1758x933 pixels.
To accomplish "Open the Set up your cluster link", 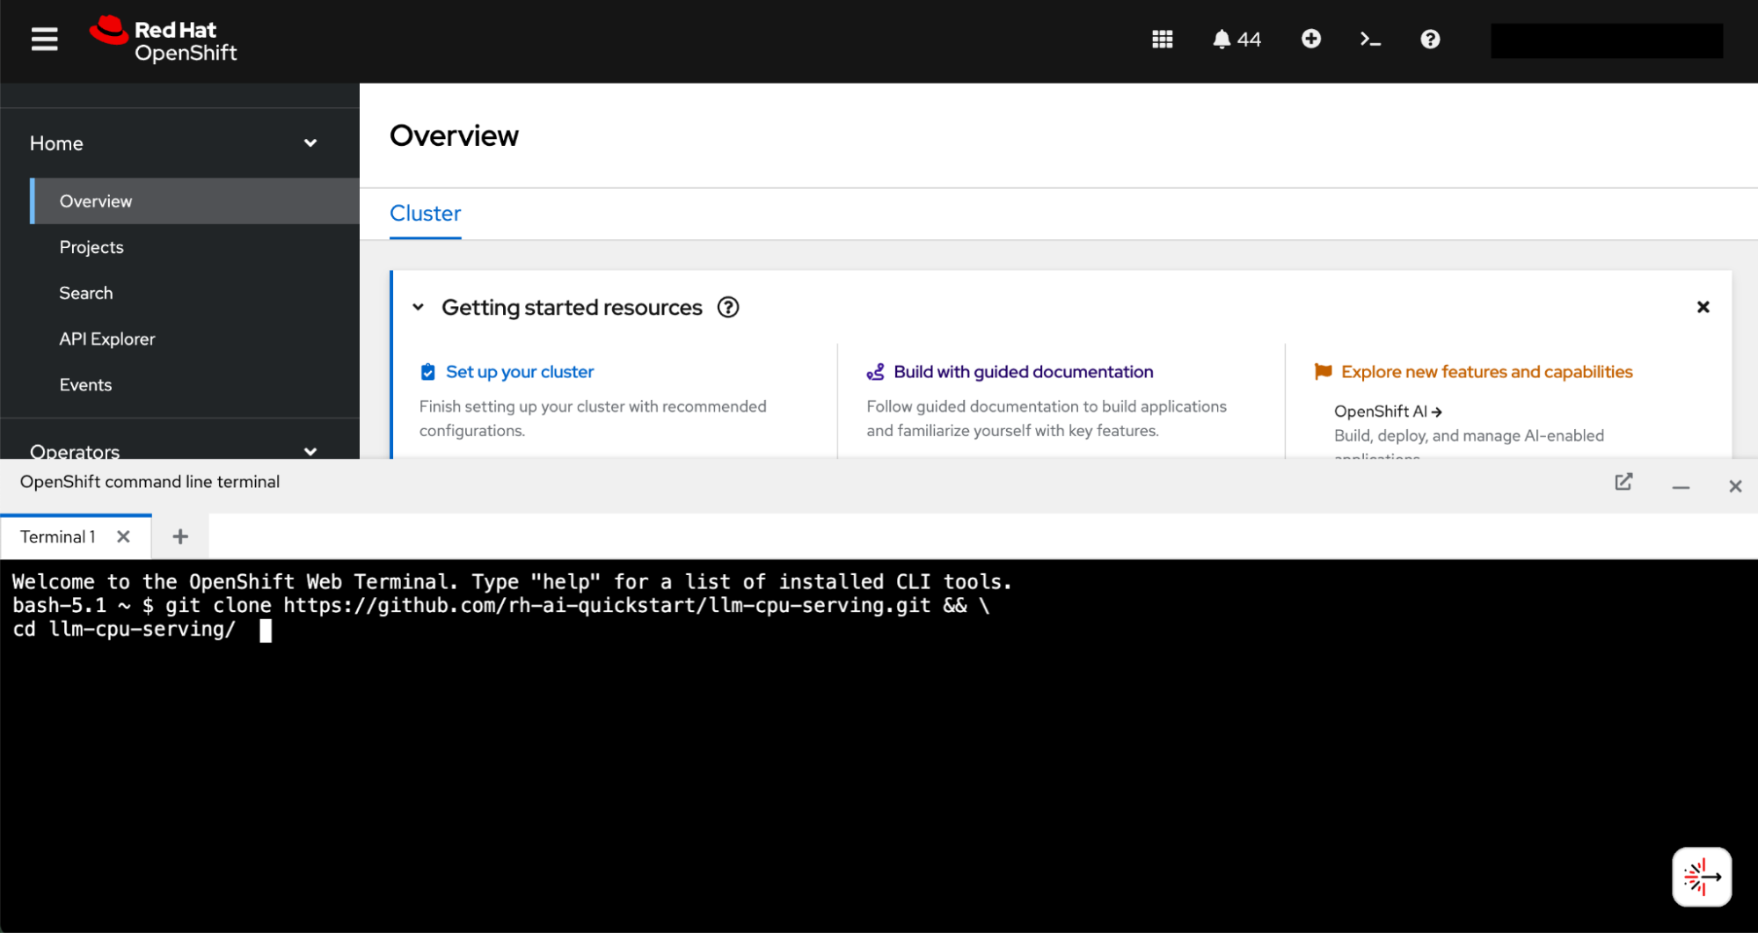I will 519,372.
